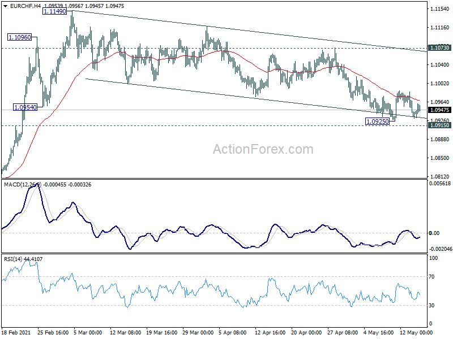Select the 5 Apr 08:00 time label
The height and width of the screenshot is (339, 453).
(233, 333)
